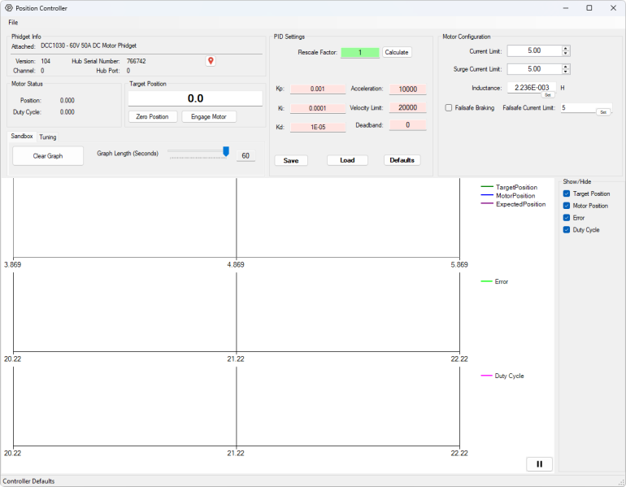
Task: Click Calculate rescale factor button
Action: [x=397, y=52]
